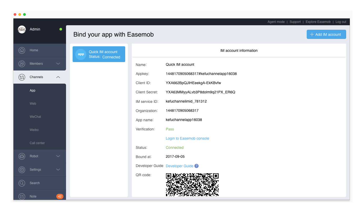Screen dimensions: 363x213
Task: Click the Robot icon in sidebar
Action: click(22, 156)
